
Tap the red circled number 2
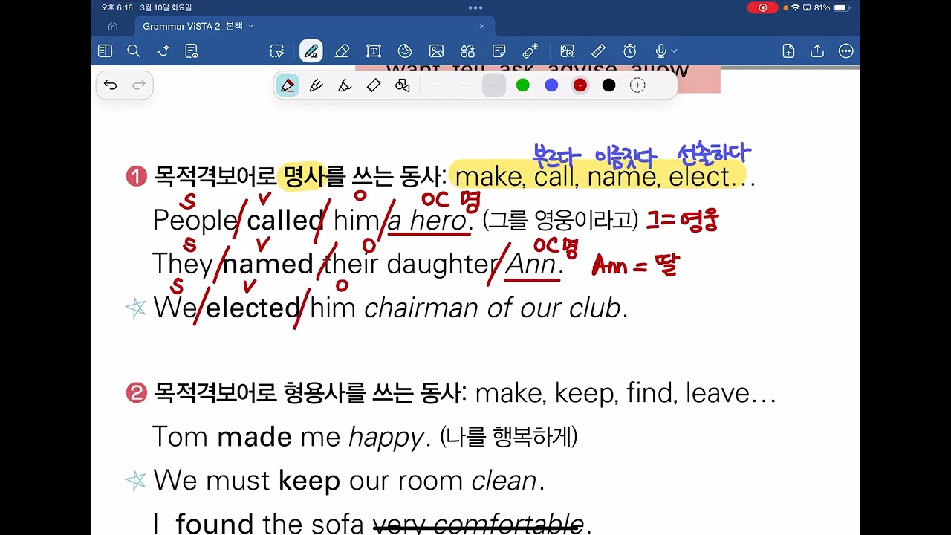137,393
